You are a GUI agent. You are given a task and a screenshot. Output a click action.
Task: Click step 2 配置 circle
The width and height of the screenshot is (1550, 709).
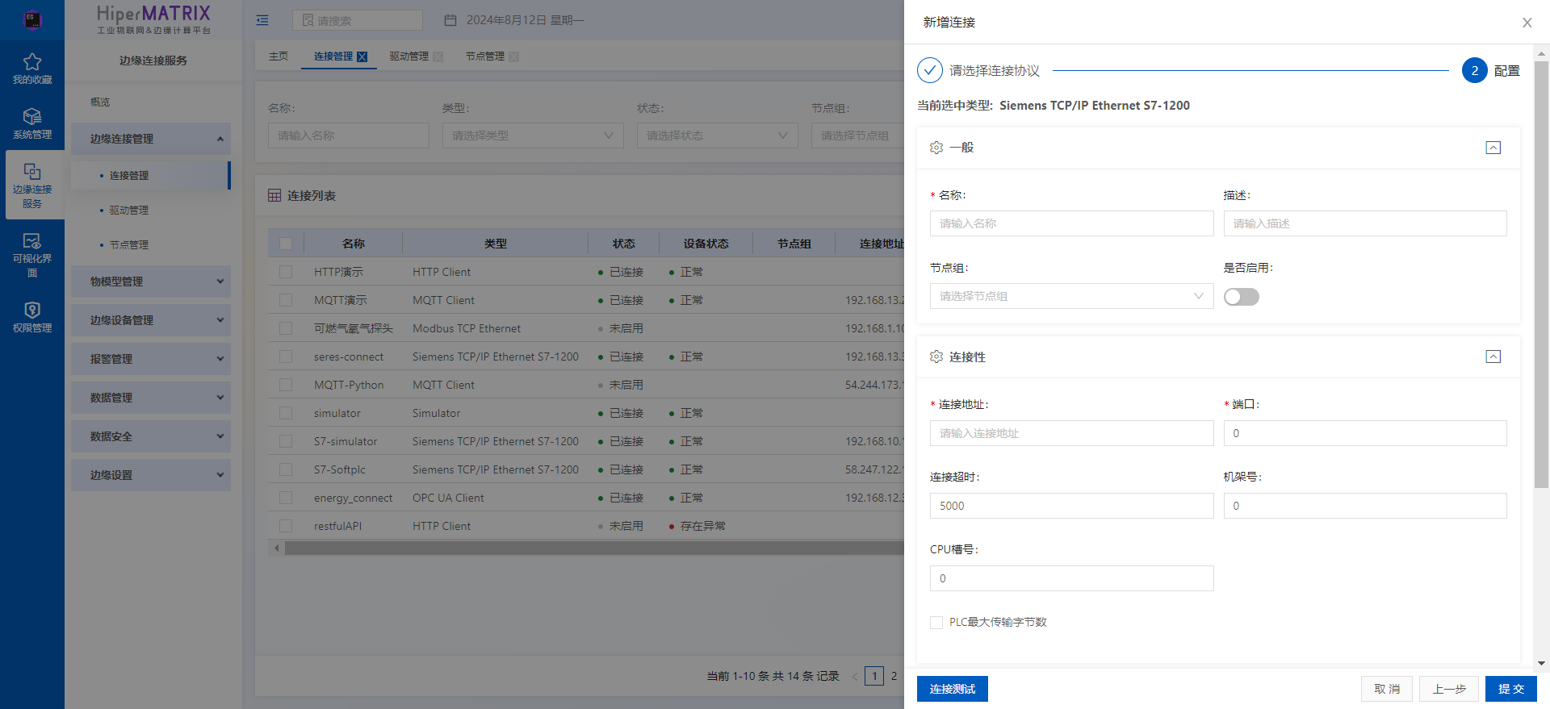(1475, 70)
